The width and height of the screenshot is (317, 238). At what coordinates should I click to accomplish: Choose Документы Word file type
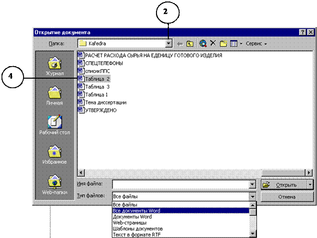coord(180,217)
